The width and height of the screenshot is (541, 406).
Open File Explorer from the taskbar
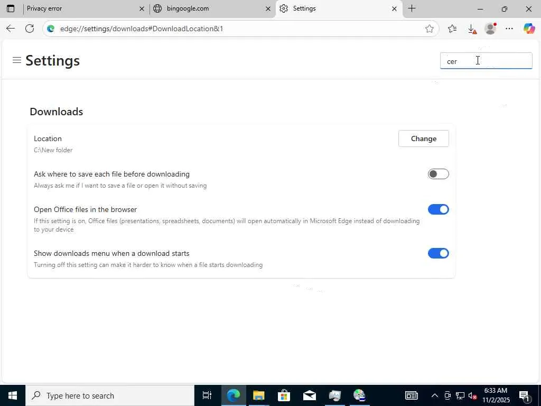point(258,395)
